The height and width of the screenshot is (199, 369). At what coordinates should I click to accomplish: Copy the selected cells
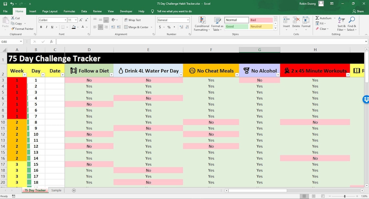[x=17, y=24]
